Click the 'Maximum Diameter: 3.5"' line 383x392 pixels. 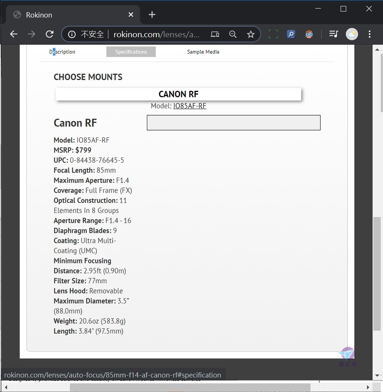[x=91, y=301]
